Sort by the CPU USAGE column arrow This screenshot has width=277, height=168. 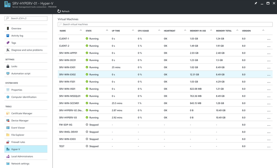[x=159, y=30]
